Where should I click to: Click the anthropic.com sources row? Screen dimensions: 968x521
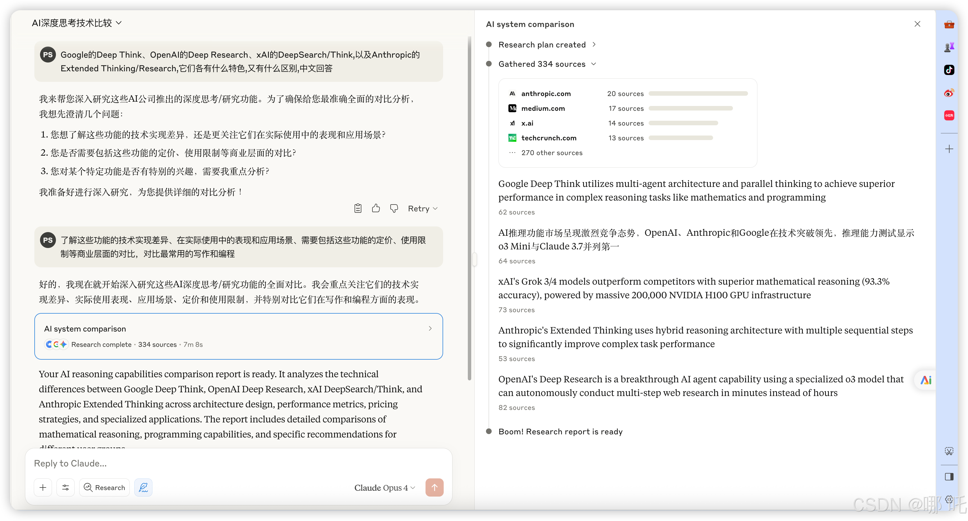(628, 94)
